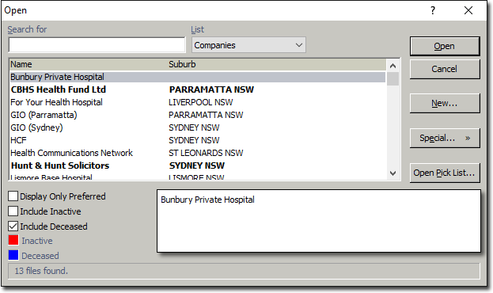Image resolution: width=493 pixels, height=293 pixels.
Task: Click the red Inactive color swatch
Action: 13,240
